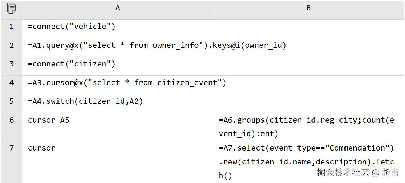Select row 6 header
Image resolution: width=405 pixels, height=183 pixels.
(11, 120)
